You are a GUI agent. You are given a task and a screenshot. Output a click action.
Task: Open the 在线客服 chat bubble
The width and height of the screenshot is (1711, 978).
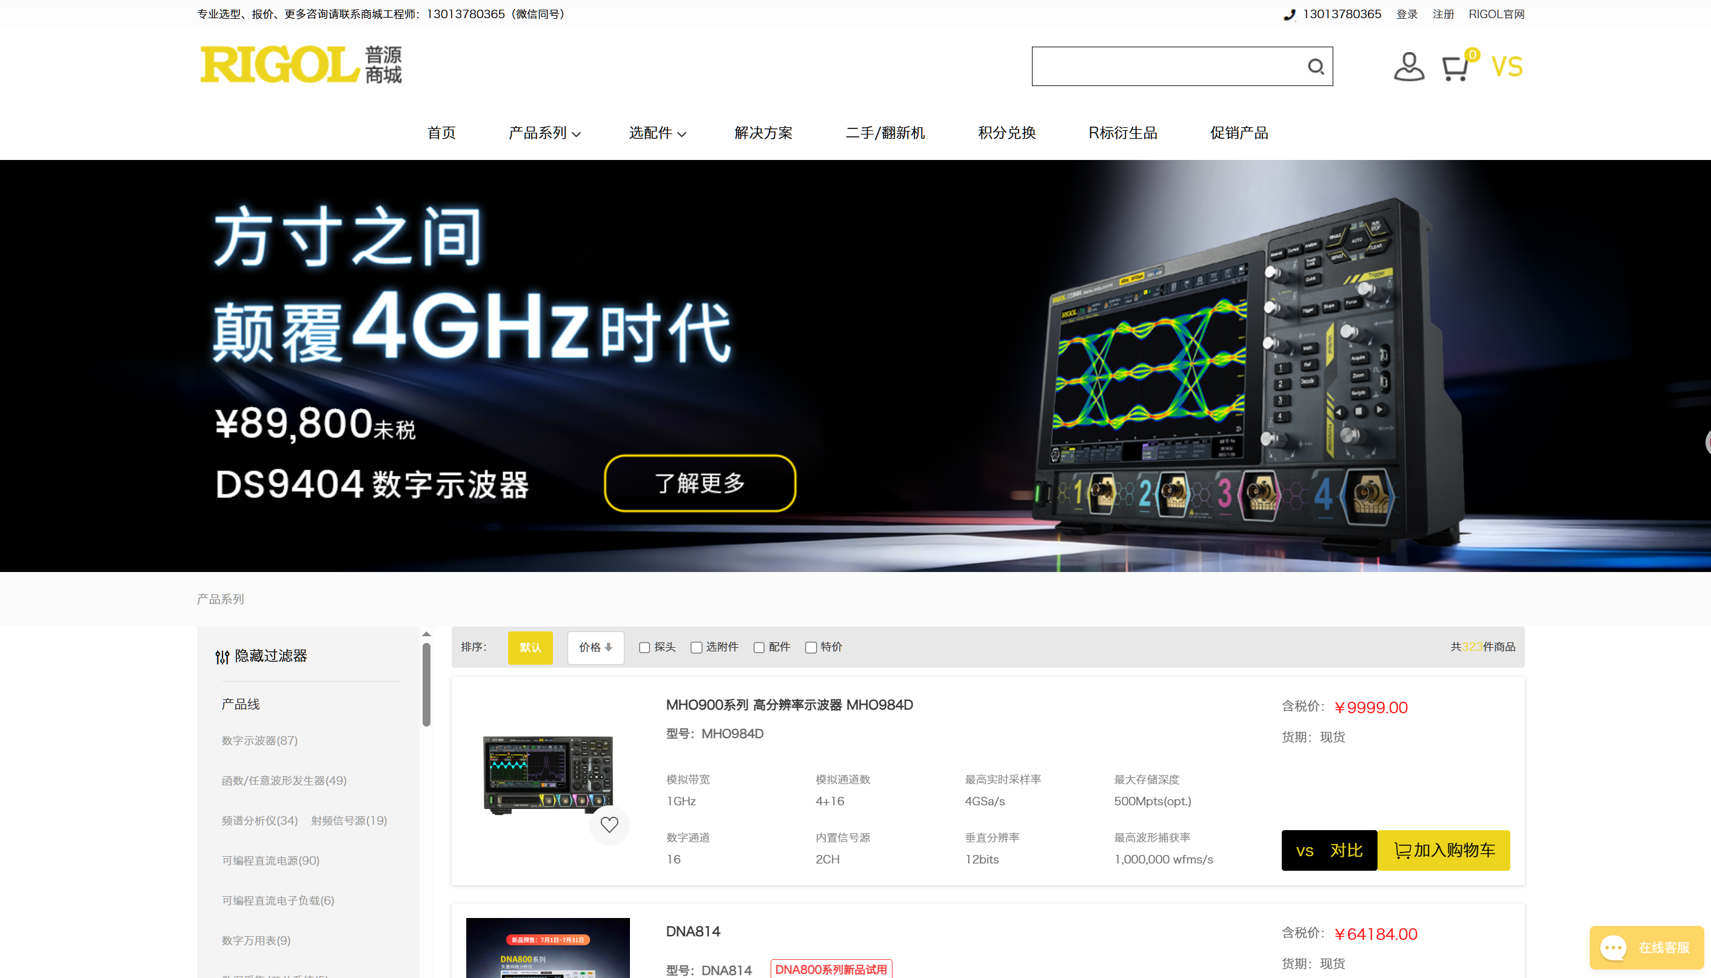tap(1646, 947)
